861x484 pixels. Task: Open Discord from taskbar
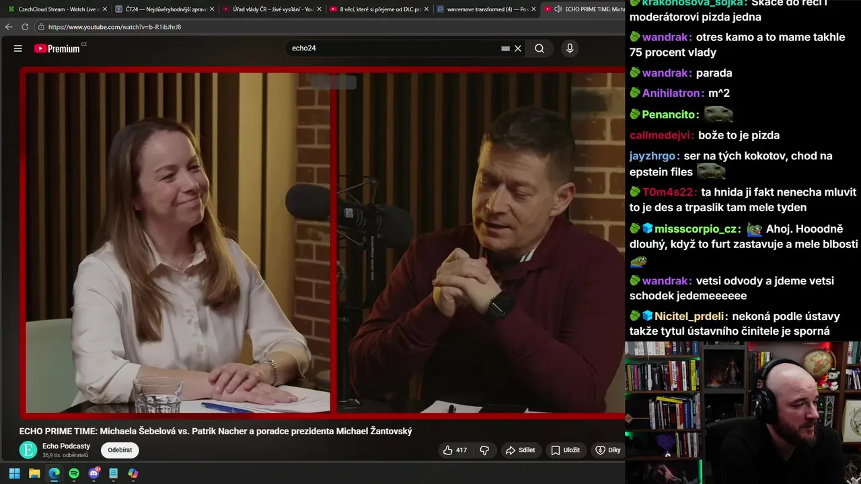click(x=93, y=473)
